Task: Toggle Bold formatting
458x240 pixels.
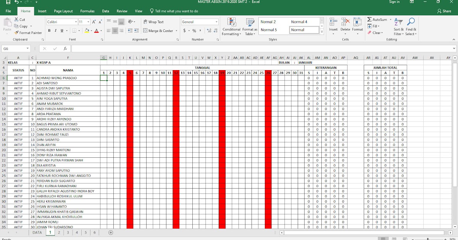Action: click(50, 30)
